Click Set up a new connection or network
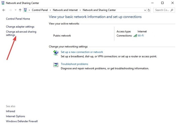This screenshot has width=177, height=127. pos(82,52)
